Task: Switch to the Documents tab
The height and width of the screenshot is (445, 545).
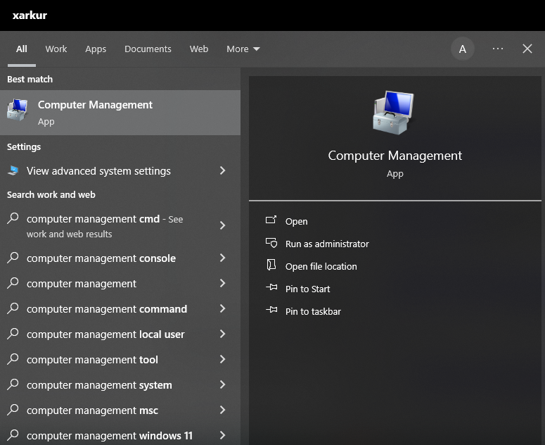Action: pyautogui.click(x=148, y=49)
